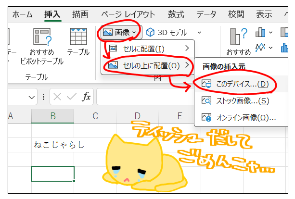Select オンライン画像(O)... option
Viewport: 295px width, 199px height.
click(241, 118)
